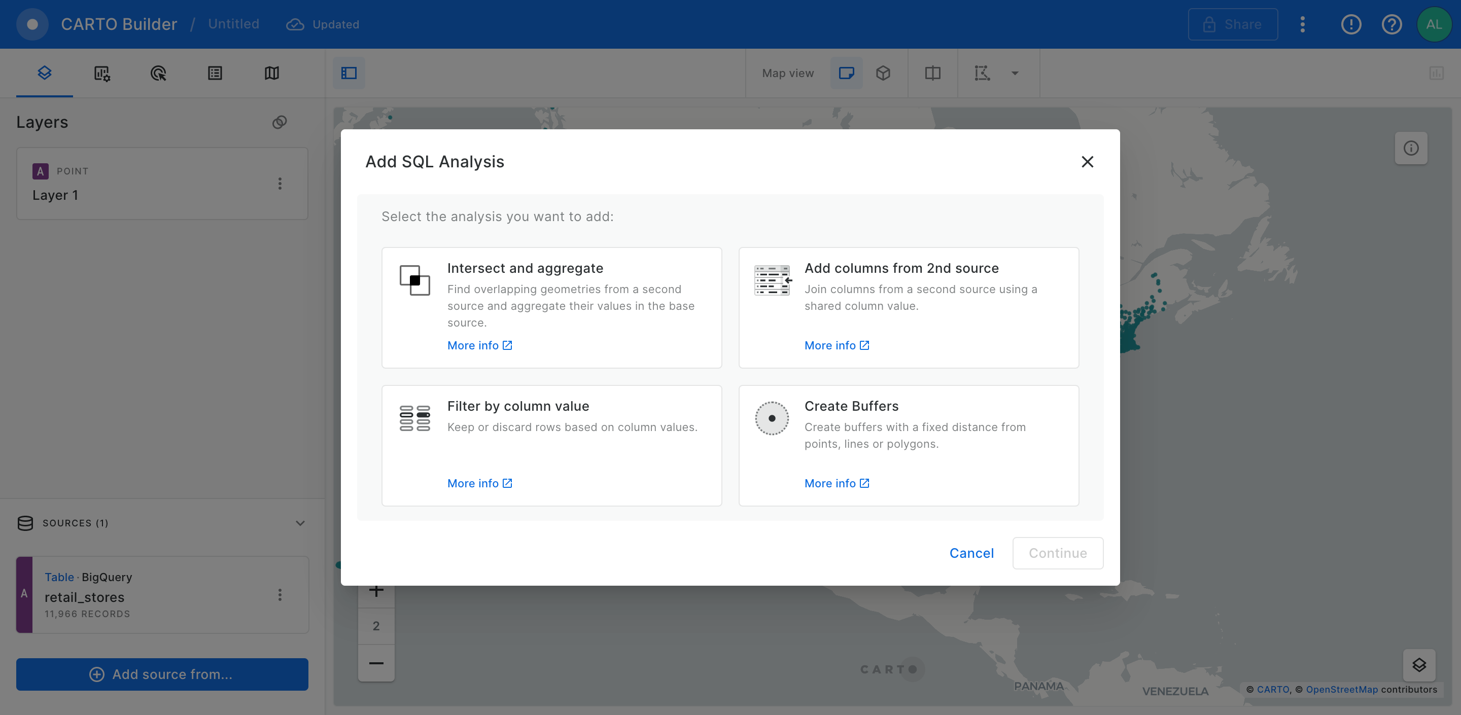Screen dimensions: 1461x715
Task: Enable split dual map view
Action: pyautogui.click(x=932, y=73)
